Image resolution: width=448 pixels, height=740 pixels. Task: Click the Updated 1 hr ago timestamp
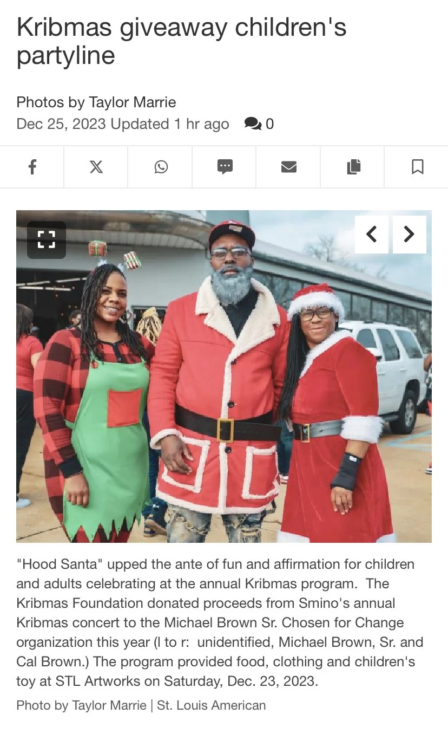click(170, 124)
